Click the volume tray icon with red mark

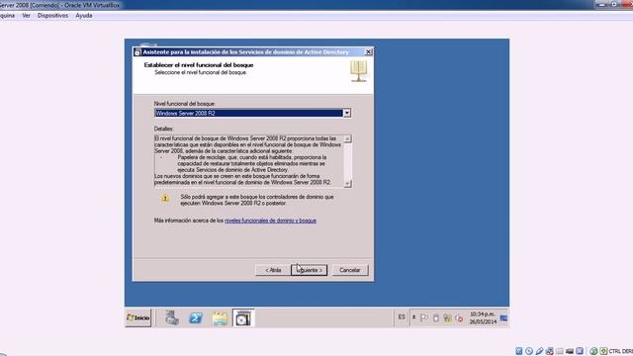point(459,318)
